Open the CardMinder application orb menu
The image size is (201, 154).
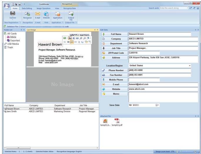[x=7, y=5]
